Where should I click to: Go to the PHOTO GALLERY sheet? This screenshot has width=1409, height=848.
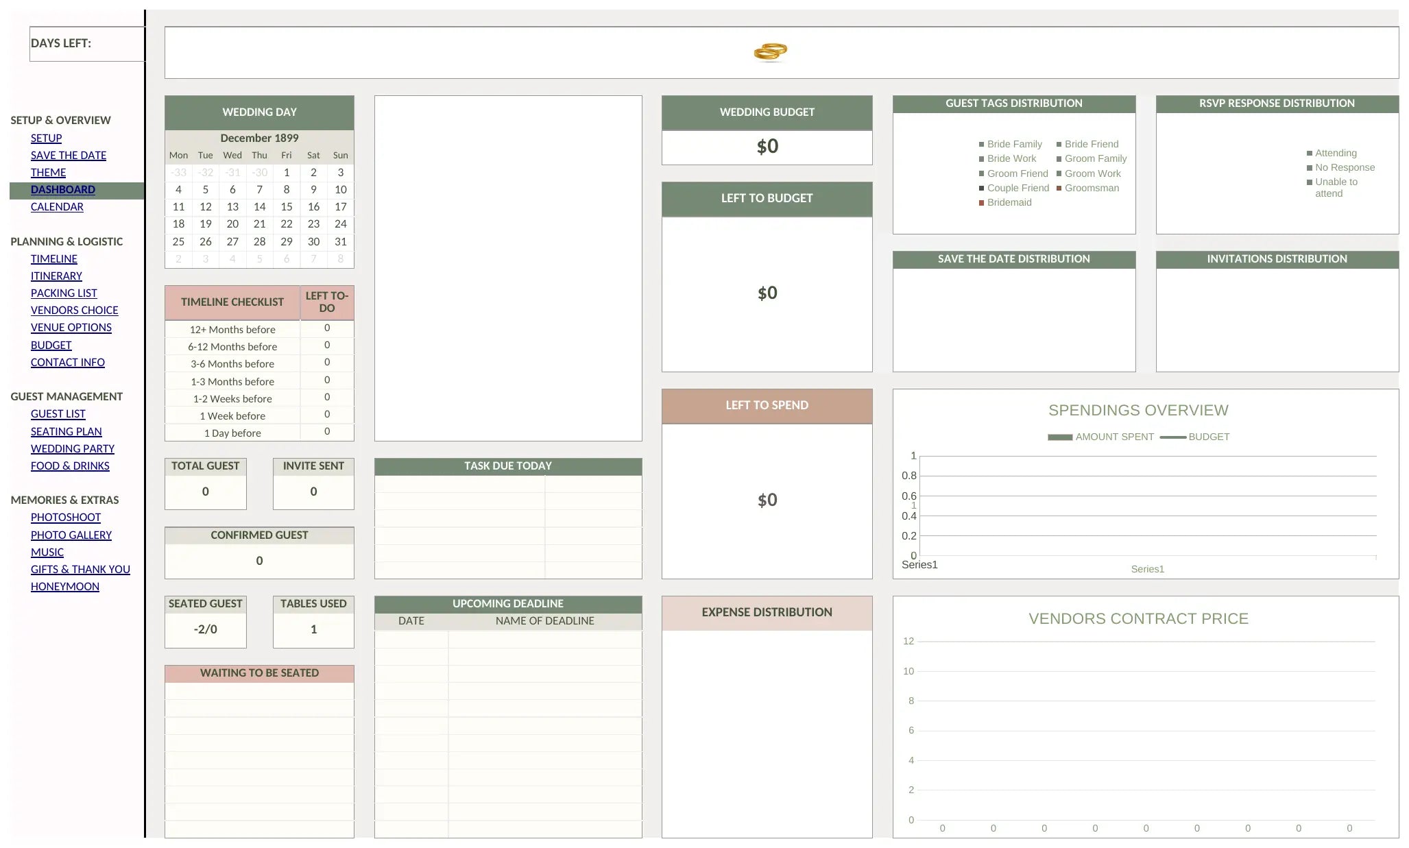coord(71,535)
